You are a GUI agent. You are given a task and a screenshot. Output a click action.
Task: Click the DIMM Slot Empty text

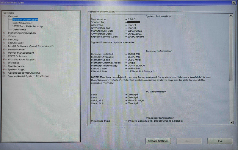(x=141, y=71)
